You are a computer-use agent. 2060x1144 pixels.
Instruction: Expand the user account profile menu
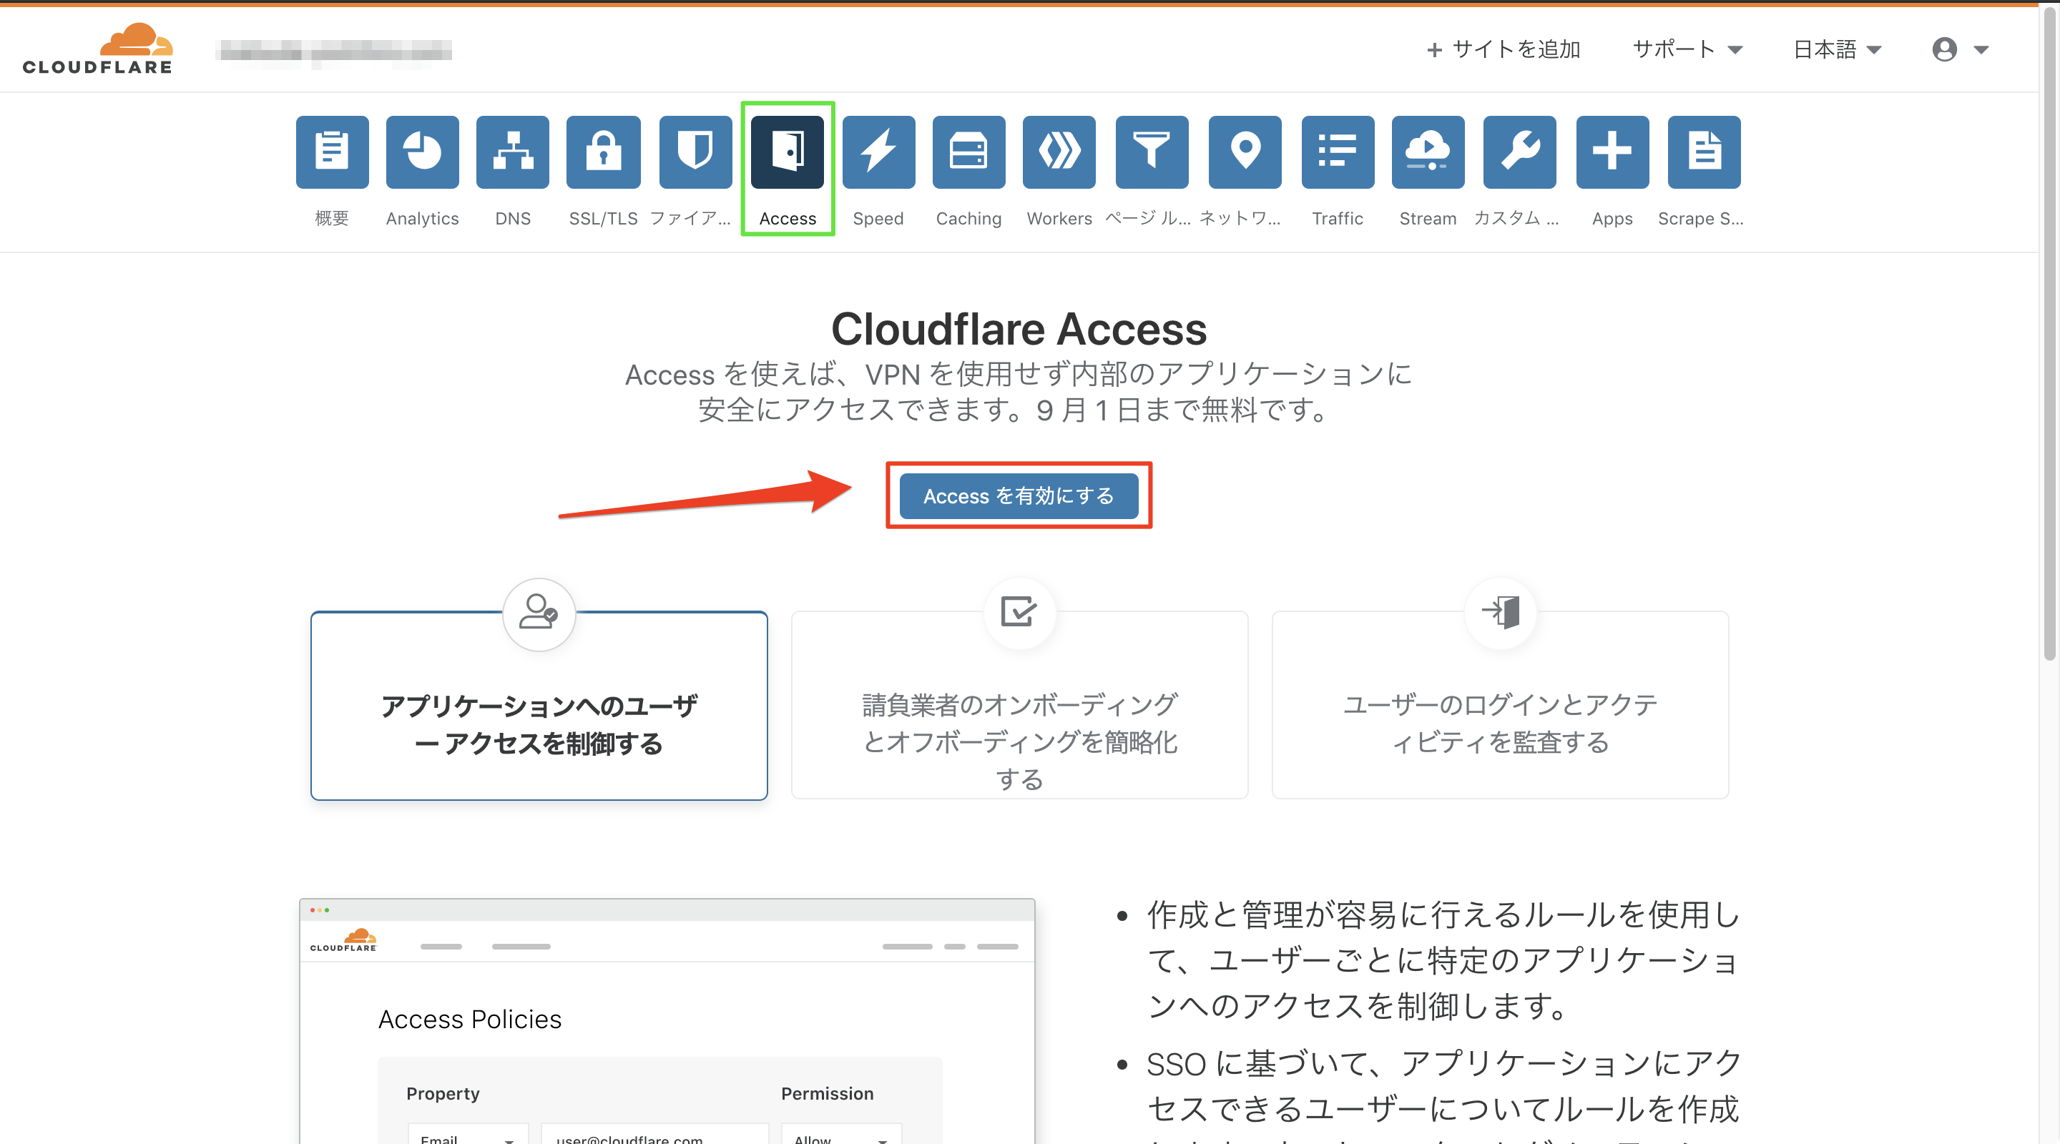coord(1959,49)
